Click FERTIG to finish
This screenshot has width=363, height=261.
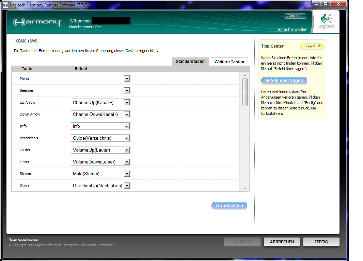tap(321, 242)
